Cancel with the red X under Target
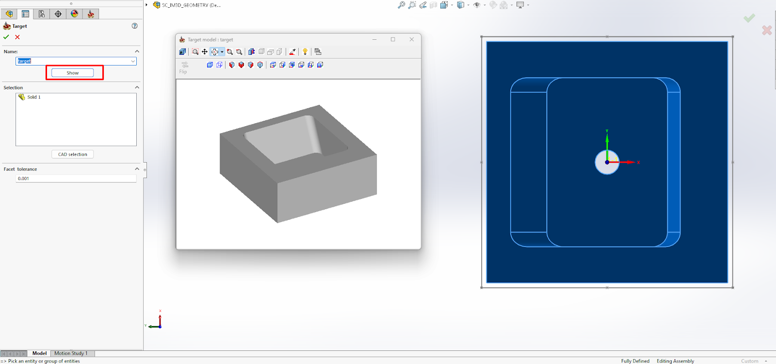This screenshot has width=776, height=364. tap(17, 37)
